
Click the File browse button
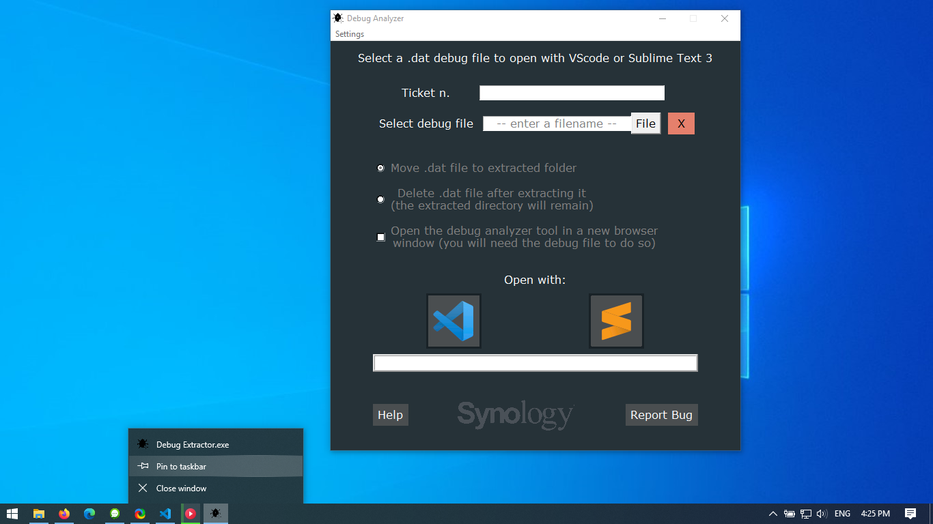[645, 123]
